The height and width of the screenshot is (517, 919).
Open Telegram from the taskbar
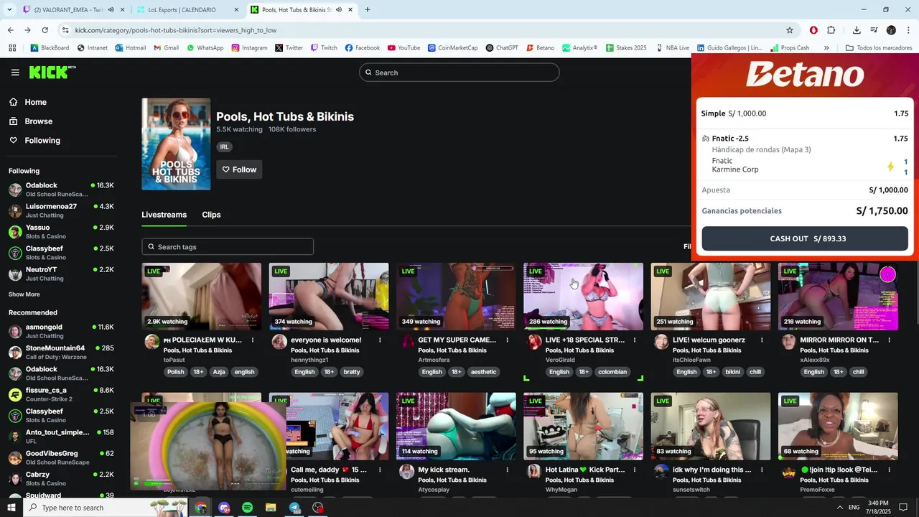[x=294, y=508]
